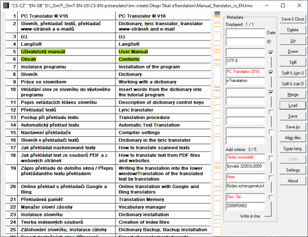Select target cell 'Dictionary installation'
Viewport: 308px width, 237px height.
[x=163, y=215]
